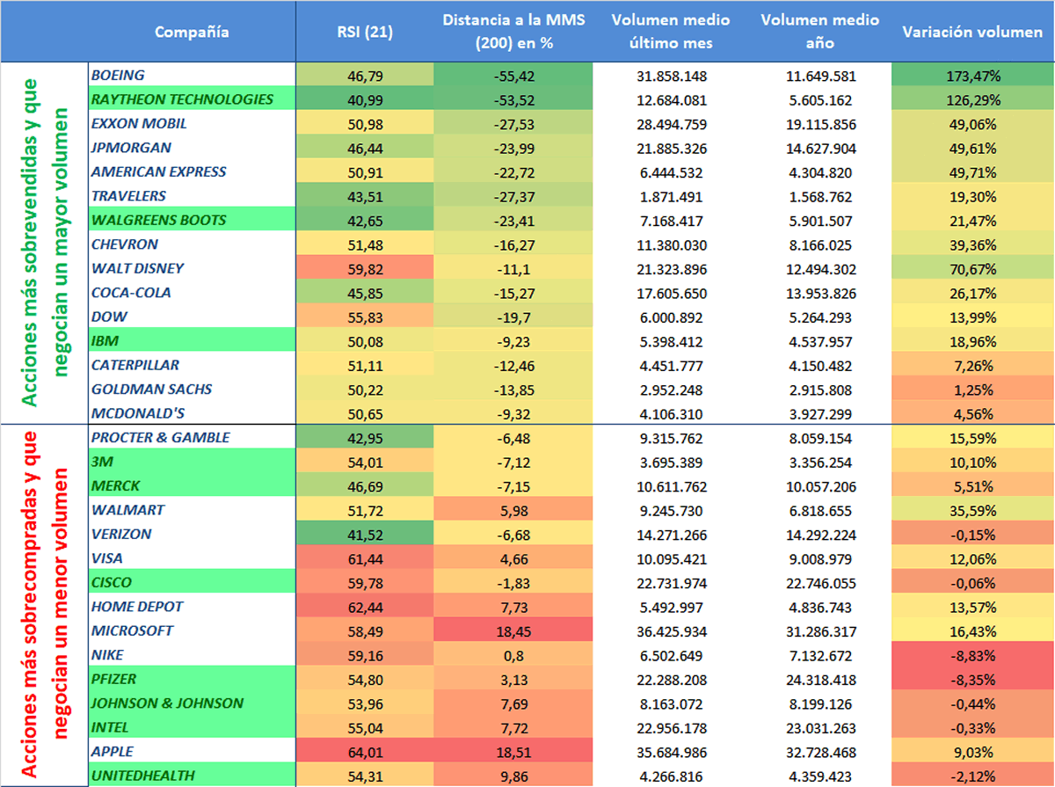Click the Compañía column header

point(192,33)
